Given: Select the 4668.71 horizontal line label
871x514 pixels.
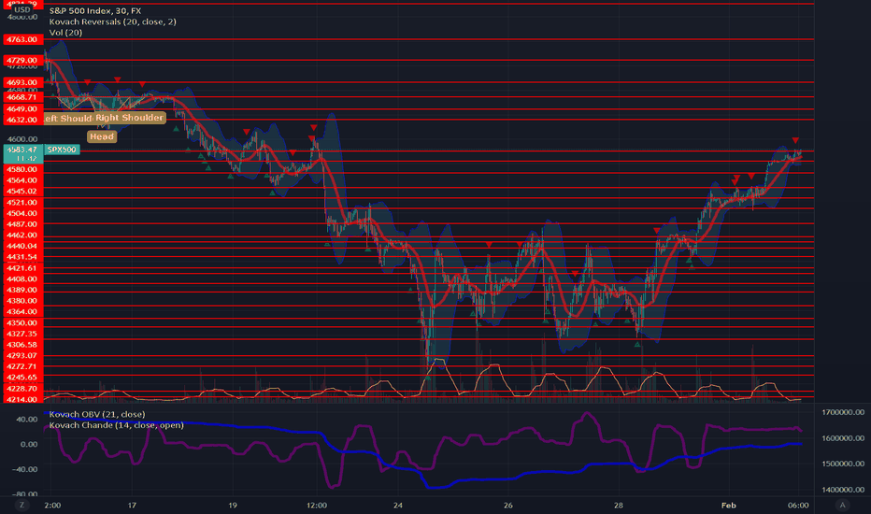Looking at the screenshot, I should pyautogui.click(x=22, y=96).
